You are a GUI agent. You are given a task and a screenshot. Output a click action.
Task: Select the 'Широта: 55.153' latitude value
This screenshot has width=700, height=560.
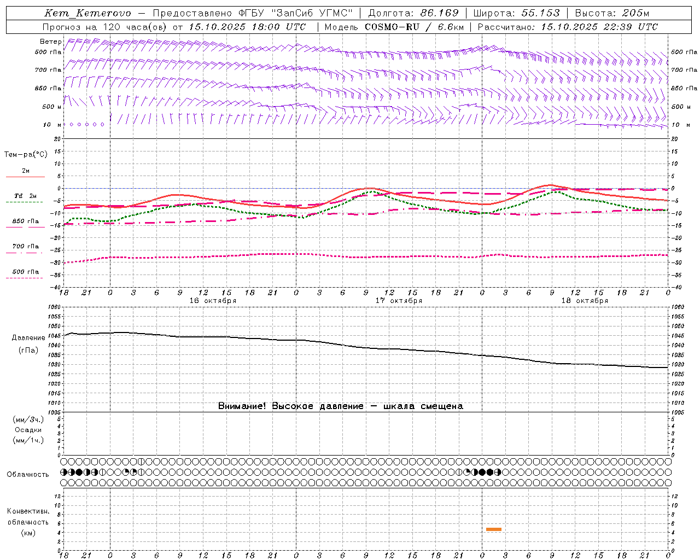pyautogui.click(x=517, y=13)
